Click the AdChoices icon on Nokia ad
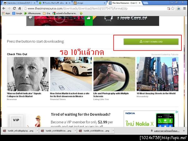 point(177,112)
